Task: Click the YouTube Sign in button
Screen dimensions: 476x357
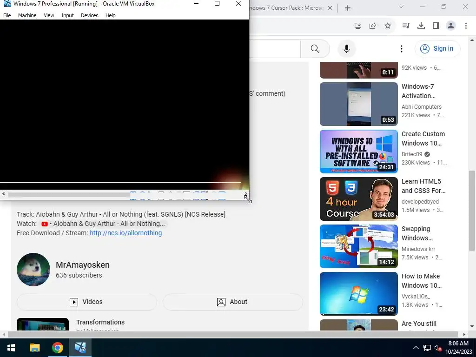Action: pyautogui.click(x=437, y=48)
